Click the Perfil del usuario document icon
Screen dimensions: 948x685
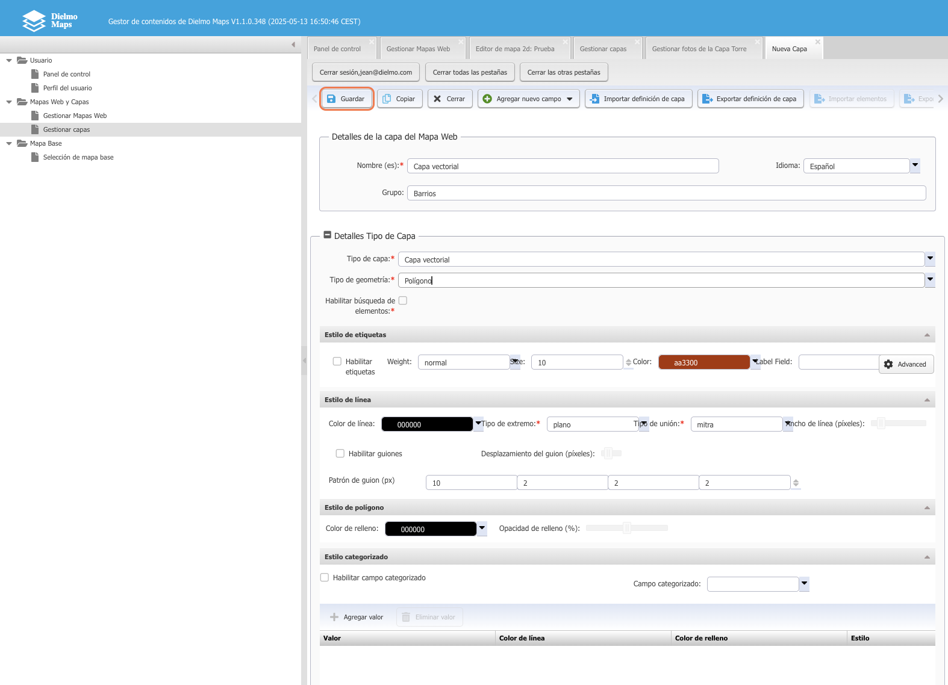35,88
